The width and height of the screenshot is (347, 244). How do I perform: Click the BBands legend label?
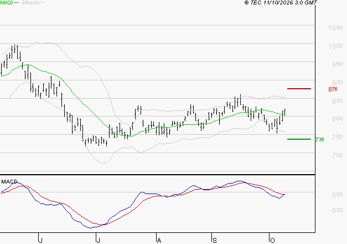[x=31, y=3]
